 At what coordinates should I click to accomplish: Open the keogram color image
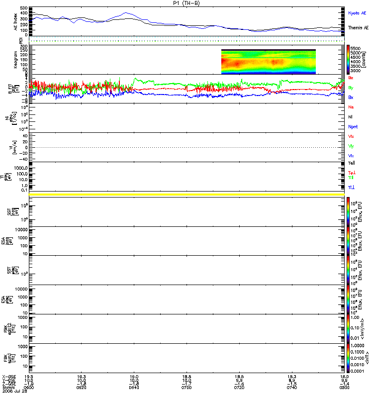[269, 62]
